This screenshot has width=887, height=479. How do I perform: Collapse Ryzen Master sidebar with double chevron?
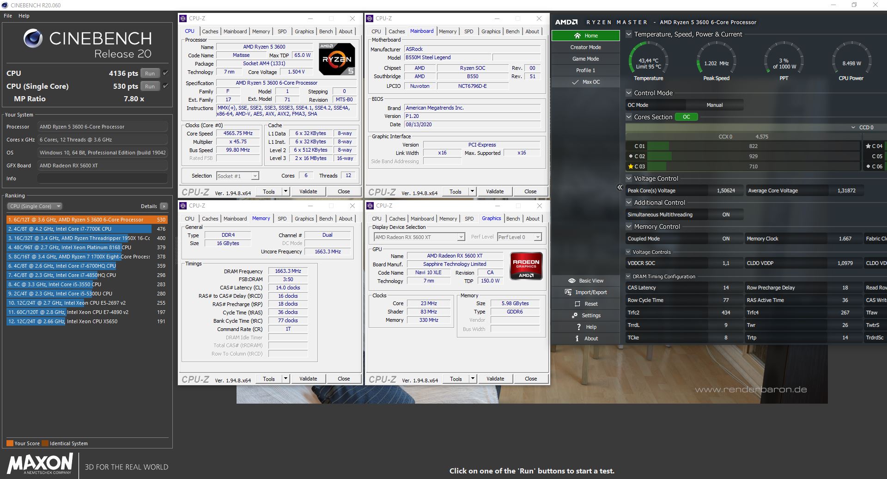[620, 187]
